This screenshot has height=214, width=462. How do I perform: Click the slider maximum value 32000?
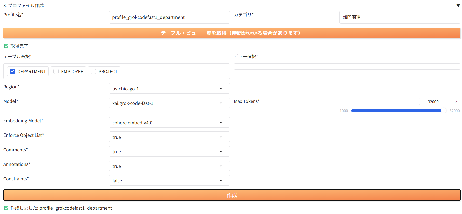point(454,111)
